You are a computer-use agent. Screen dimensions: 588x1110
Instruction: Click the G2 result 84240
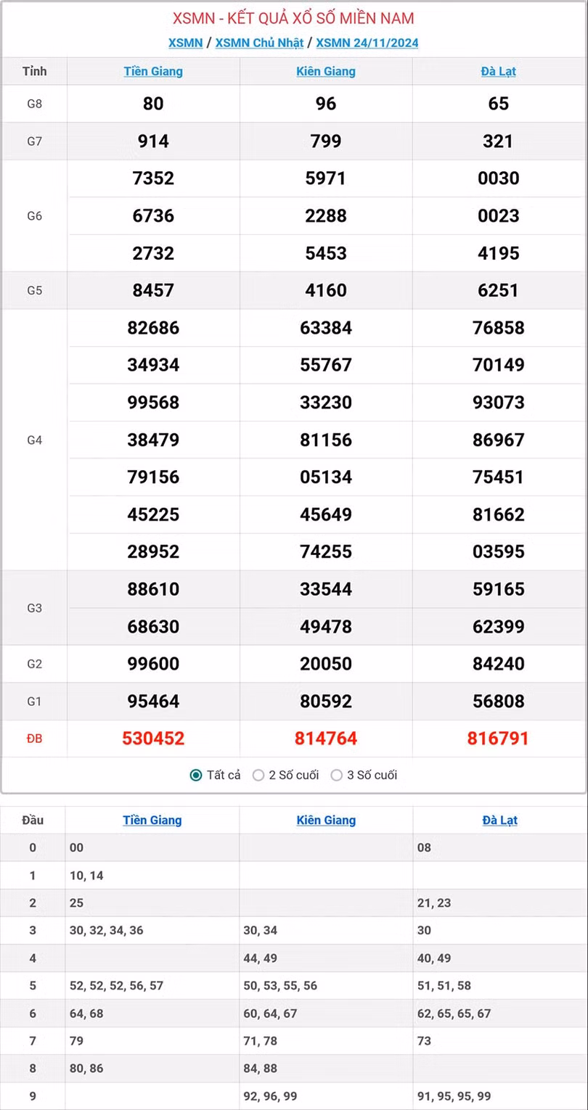point(499,664)
